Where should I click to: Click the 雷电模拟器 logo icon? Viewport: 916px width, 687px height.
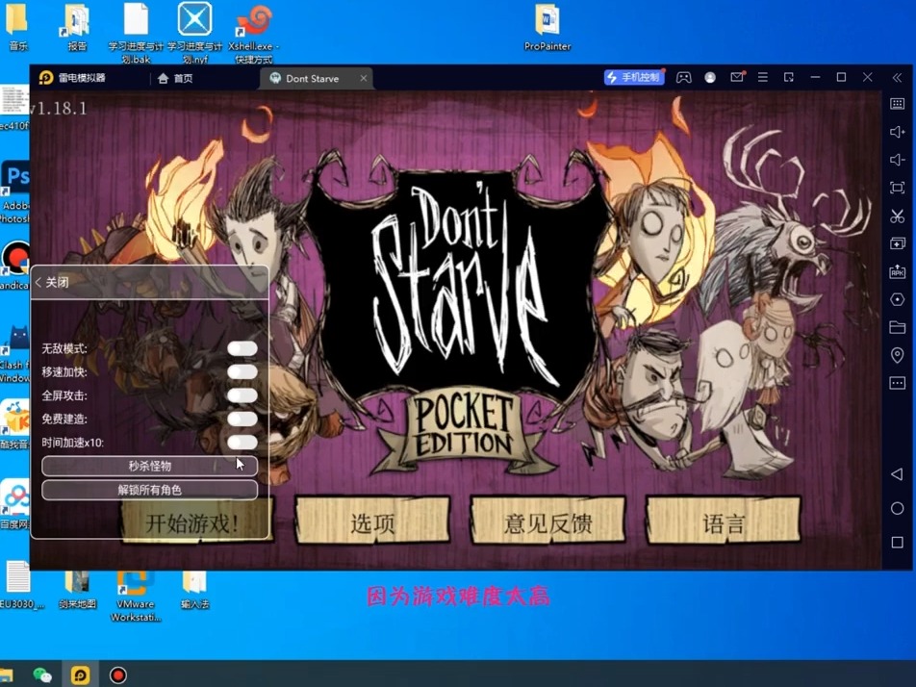click(x=45, y=78)
